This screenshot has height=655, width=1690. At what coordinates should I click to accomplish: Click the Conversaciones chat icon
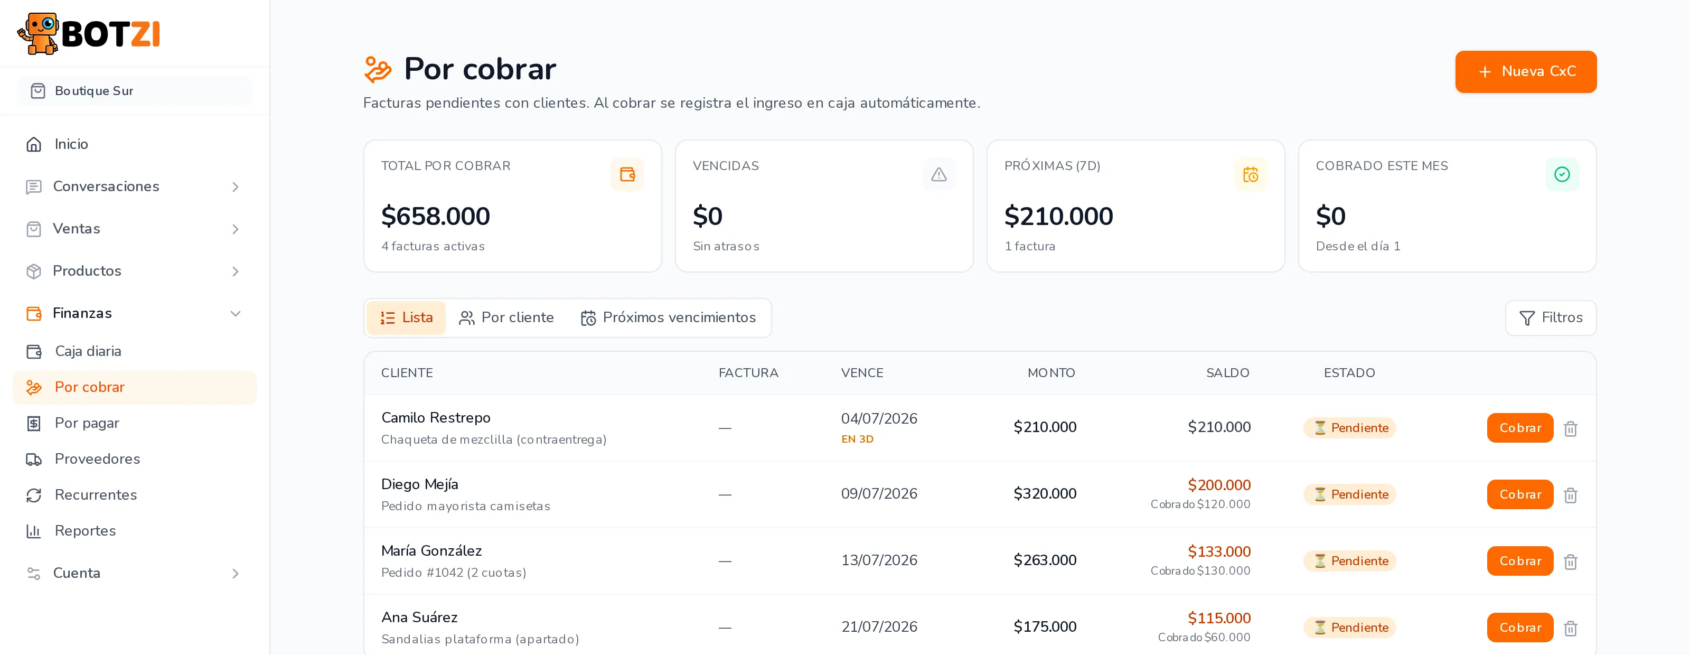coord(33,187)
